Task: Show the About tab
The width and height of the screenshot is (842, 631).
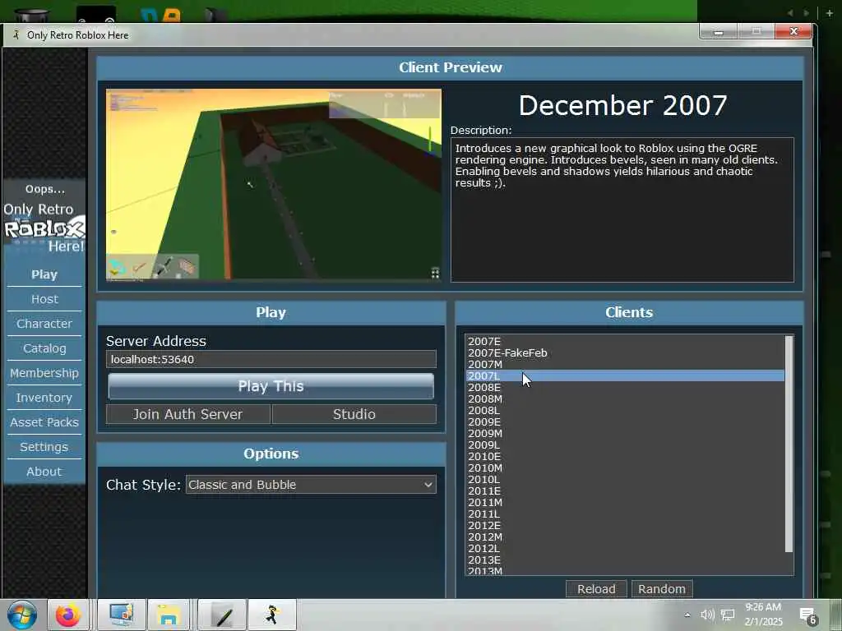Action: 44,472
